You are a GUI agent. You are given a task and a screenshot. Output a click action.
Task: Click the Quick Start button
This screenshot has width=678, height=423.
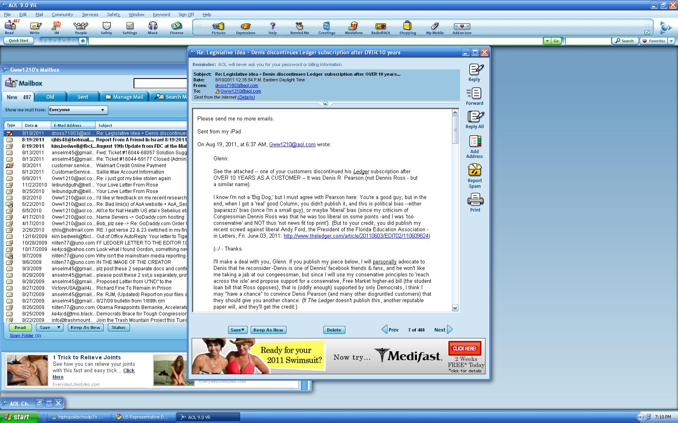(x=19, y=41)
